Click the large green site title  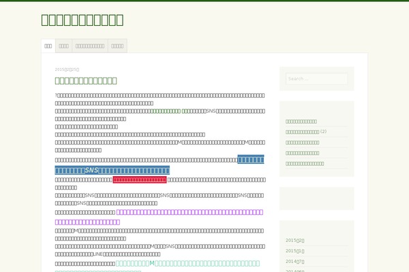pos(82,20)
